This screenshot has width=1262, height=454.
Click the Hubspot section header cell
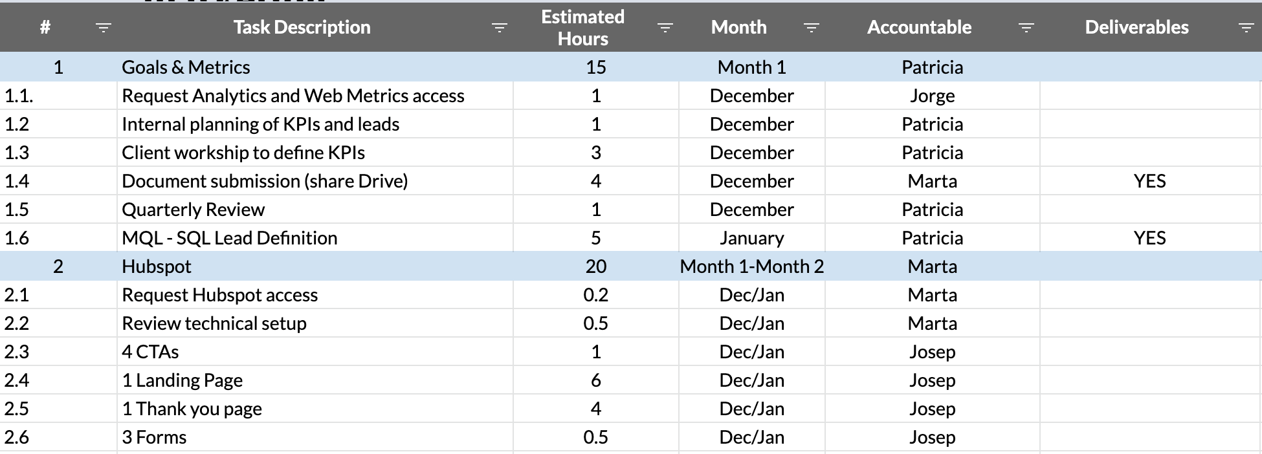tap(157, 266)
